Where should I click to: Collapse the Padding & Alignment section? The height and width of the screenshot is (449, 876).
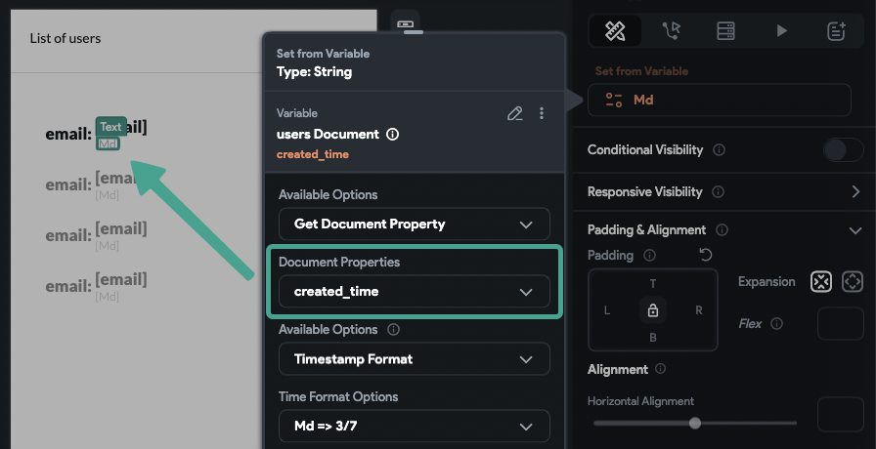[855, 230]
